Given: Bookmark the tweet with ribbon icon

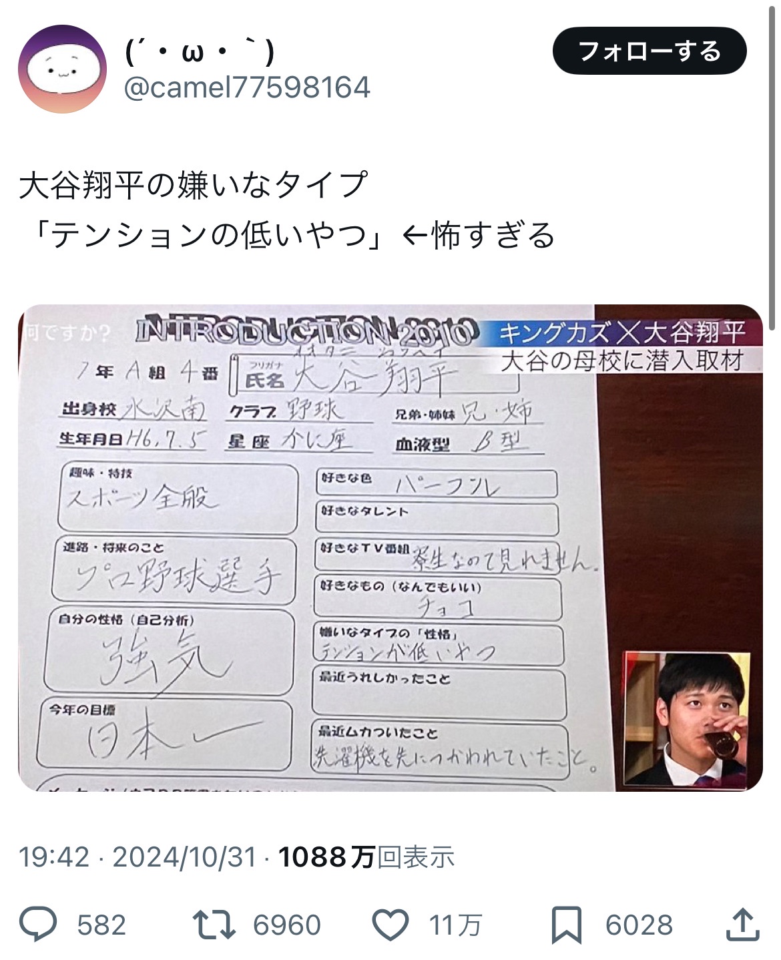Looking at the screenshot, I should click(566, 925).
